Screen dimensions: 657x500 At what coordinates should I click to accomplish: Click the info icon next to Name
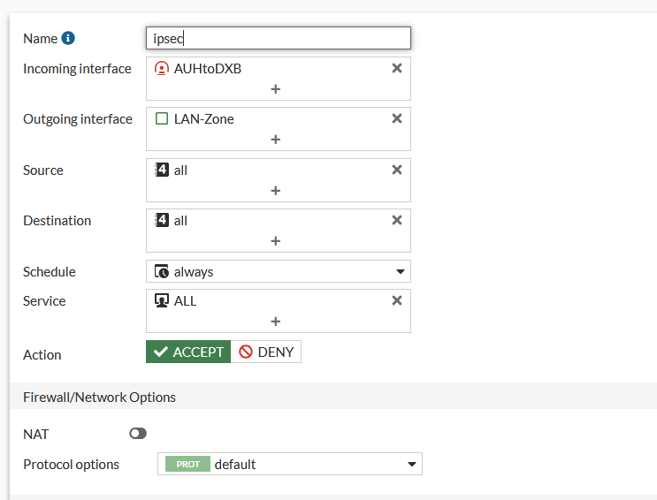coord(68,39)
